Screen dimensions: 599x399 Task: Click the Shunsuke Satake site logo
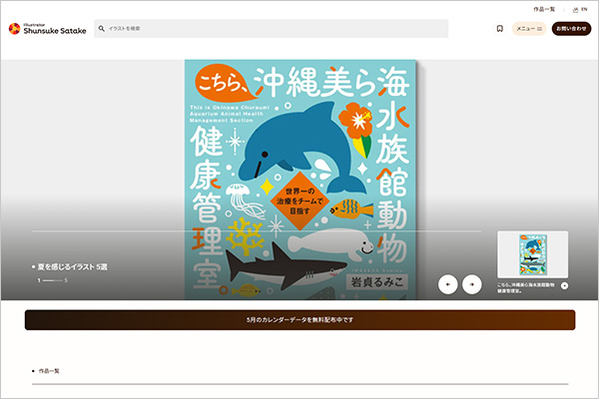(x=47, y=29)
